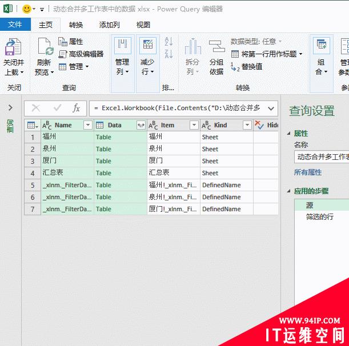Select row number 5

[x=33, y=185]
